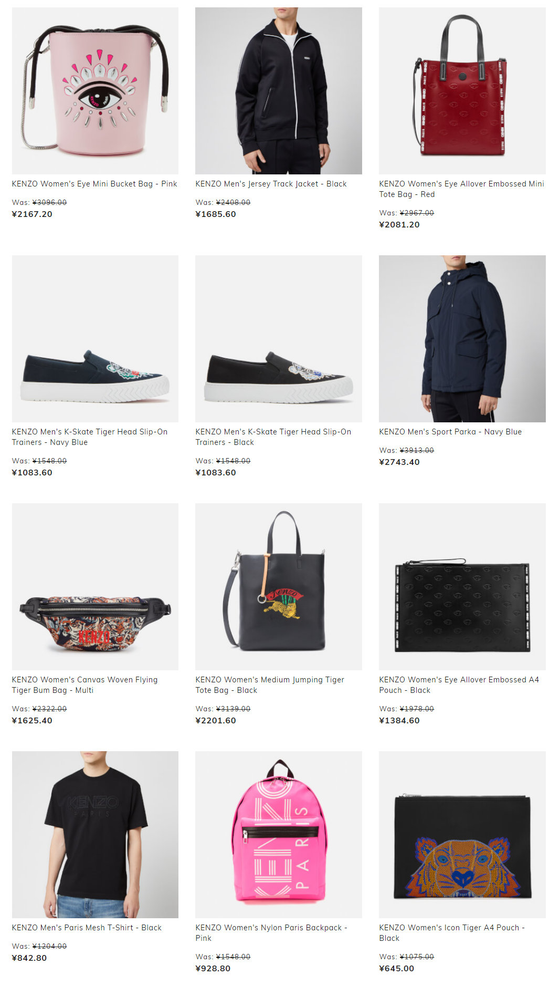The width and height of the screenshot is (560, 986).
Task: Open the Jumping Tiger tote bag photo
Action: (x=279, y=587)
